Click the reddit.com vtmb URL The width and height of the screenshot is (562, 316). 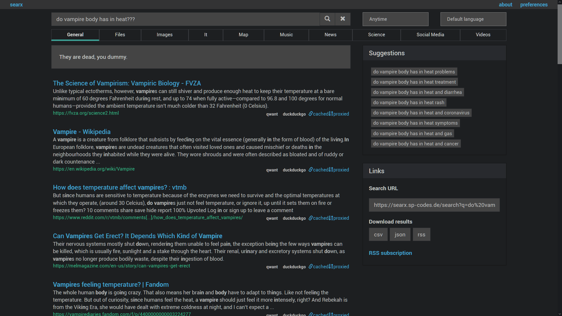click(x=148, y=218)
